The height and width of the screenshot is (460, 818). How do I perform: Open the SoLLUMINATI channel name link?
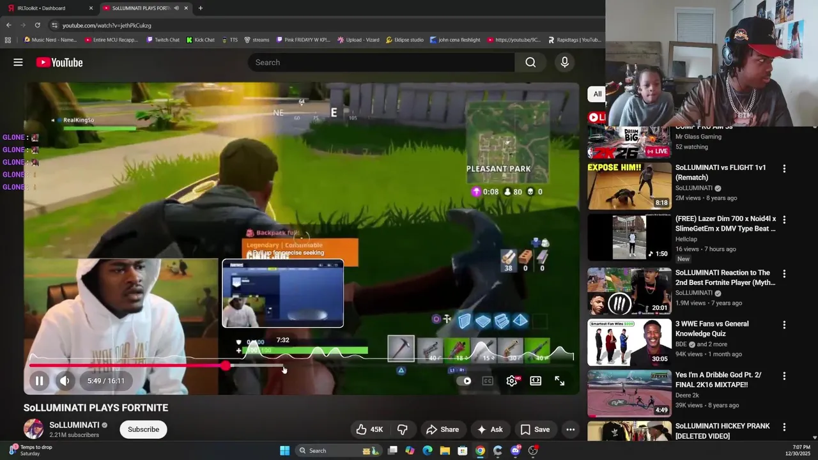click(74, 425)
